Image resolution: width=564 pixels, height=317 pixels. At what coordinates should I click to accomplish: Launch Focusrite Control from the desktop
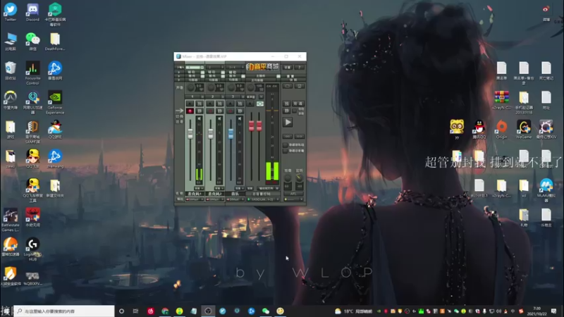tap(32, 73)
